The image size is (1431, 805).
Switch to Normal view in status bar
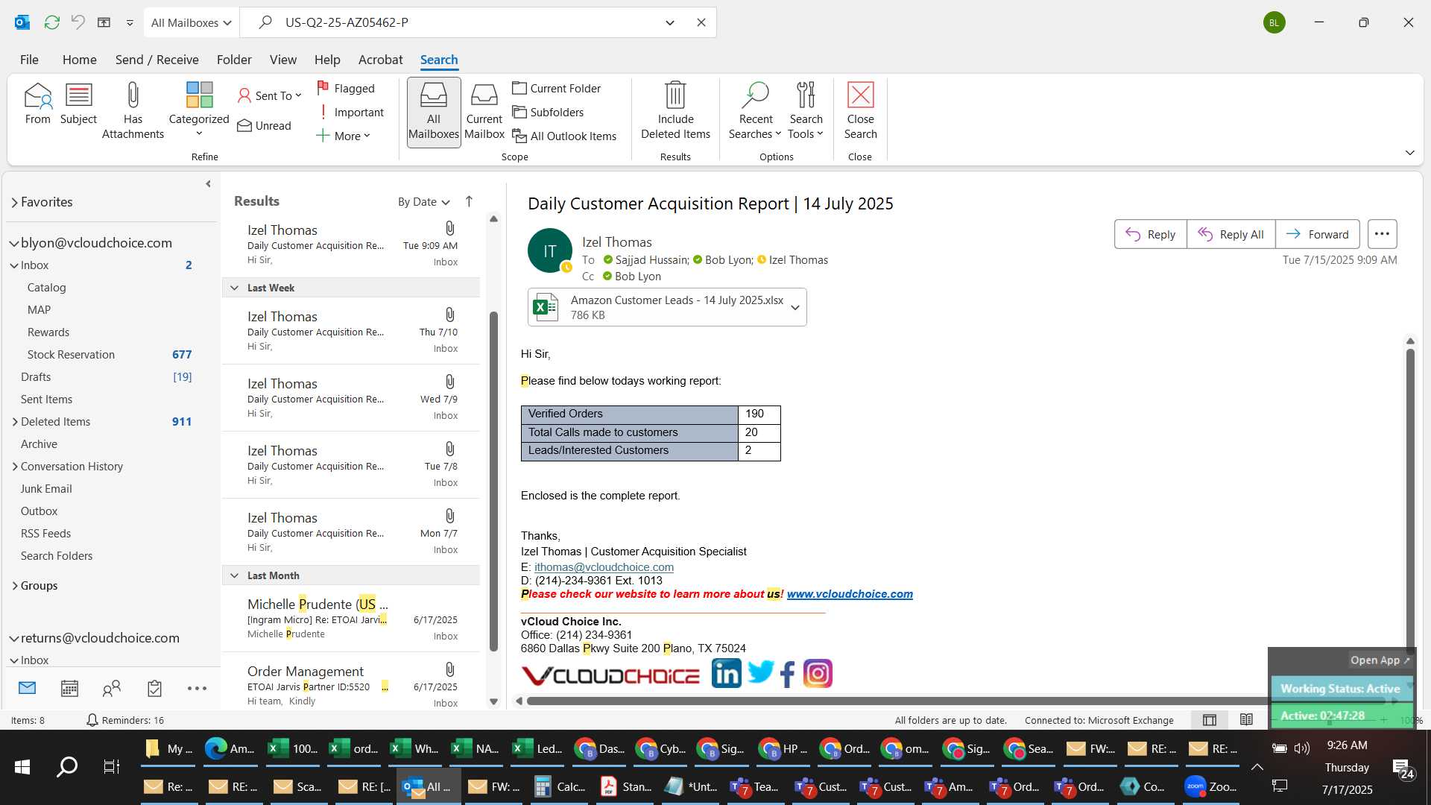(1210, 720)
